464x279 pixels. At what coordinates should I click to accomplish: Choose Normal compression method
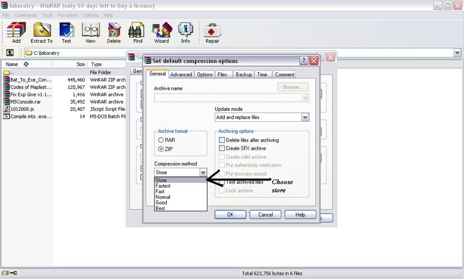(x=180, y=197)
